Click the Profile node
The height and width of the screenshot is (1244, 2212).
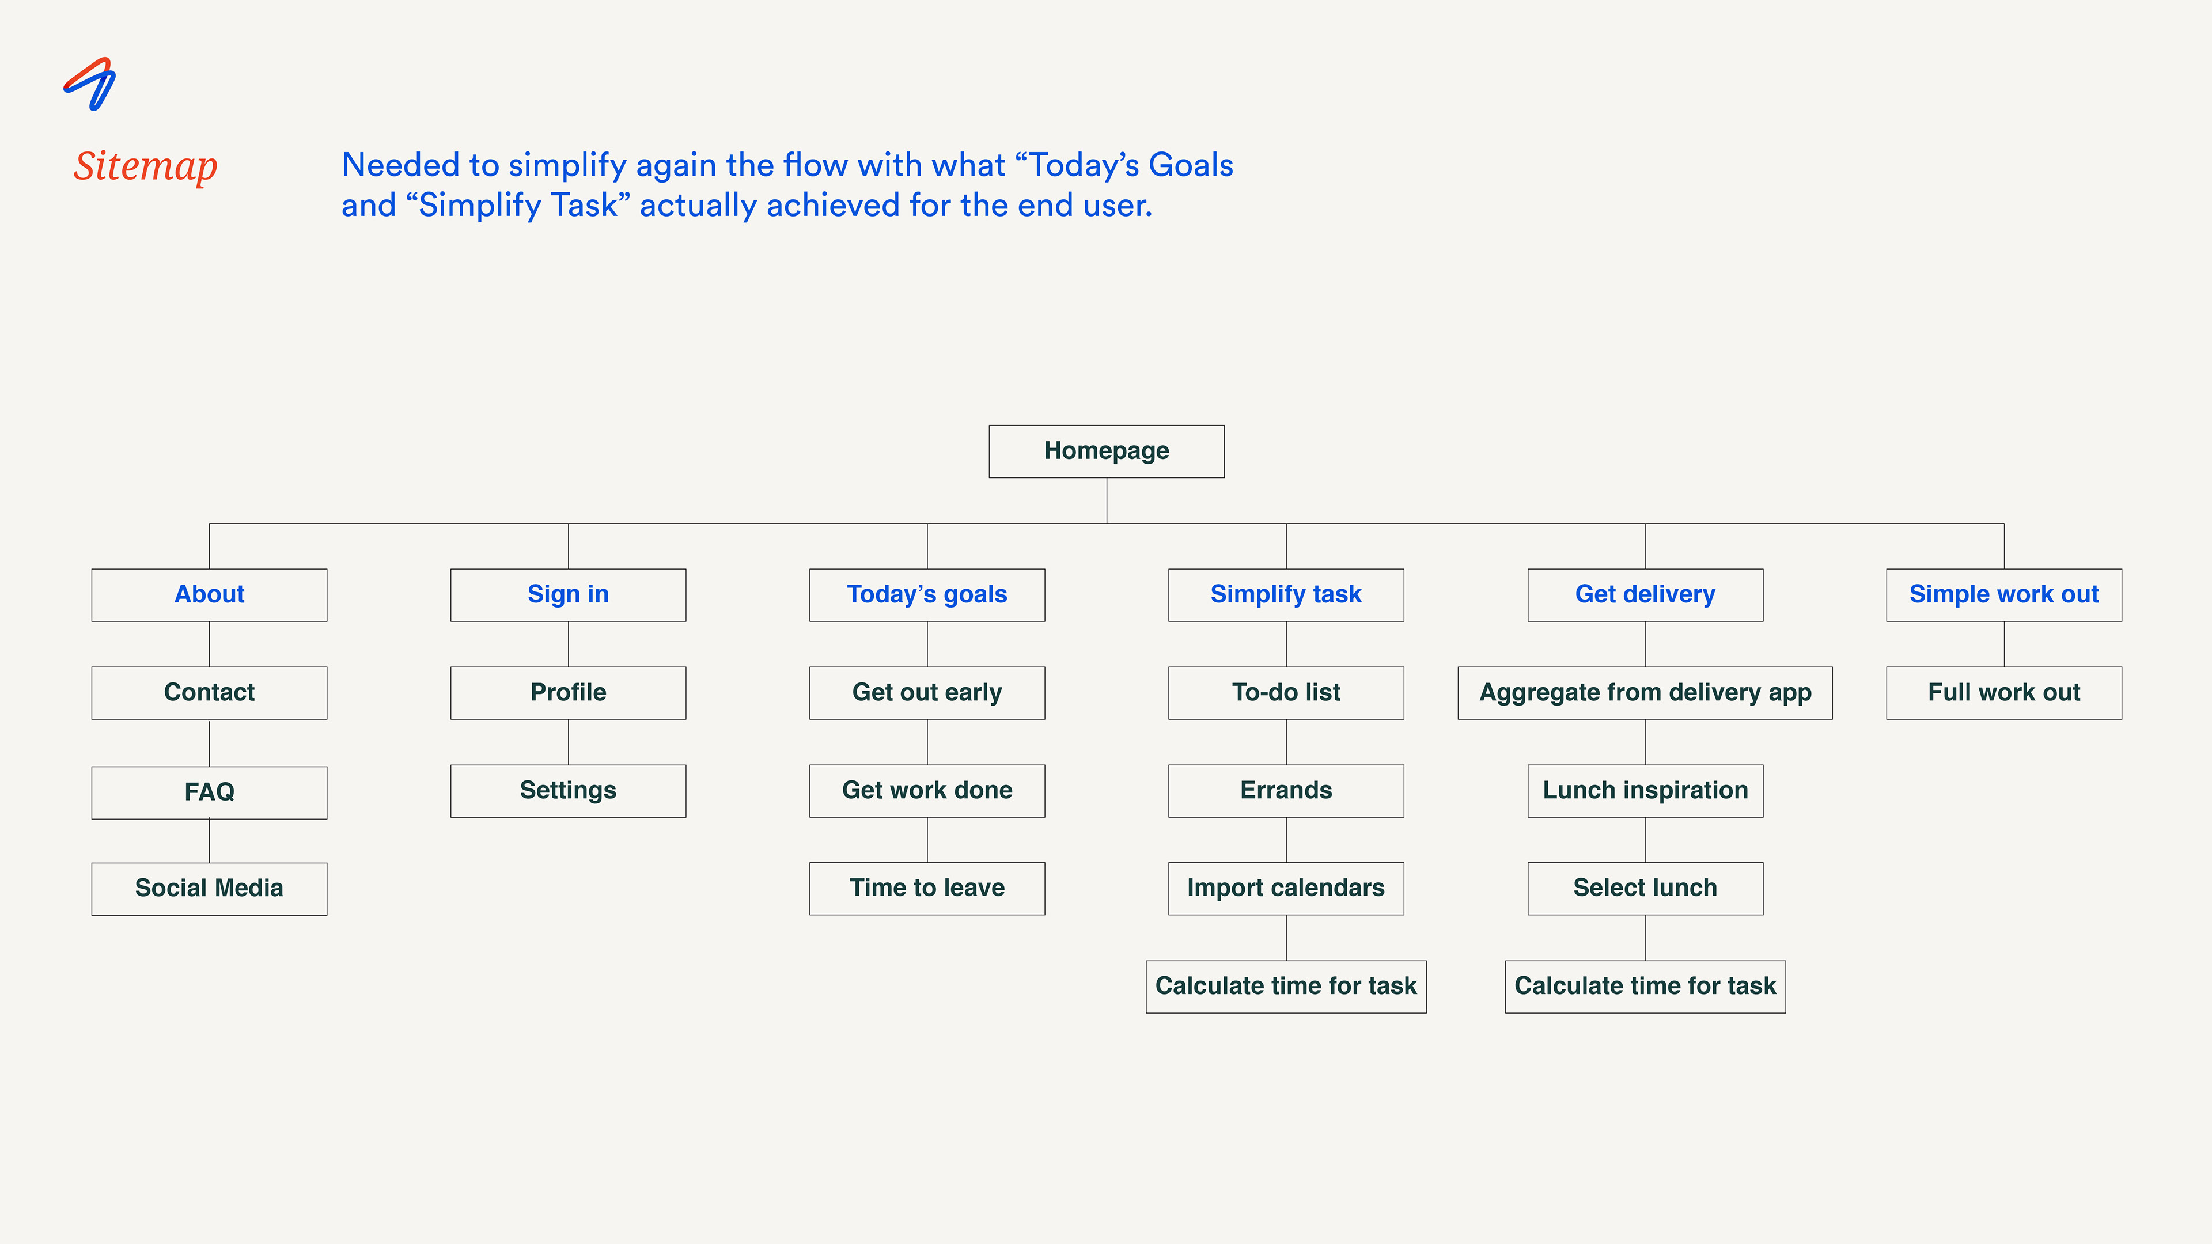567,692
